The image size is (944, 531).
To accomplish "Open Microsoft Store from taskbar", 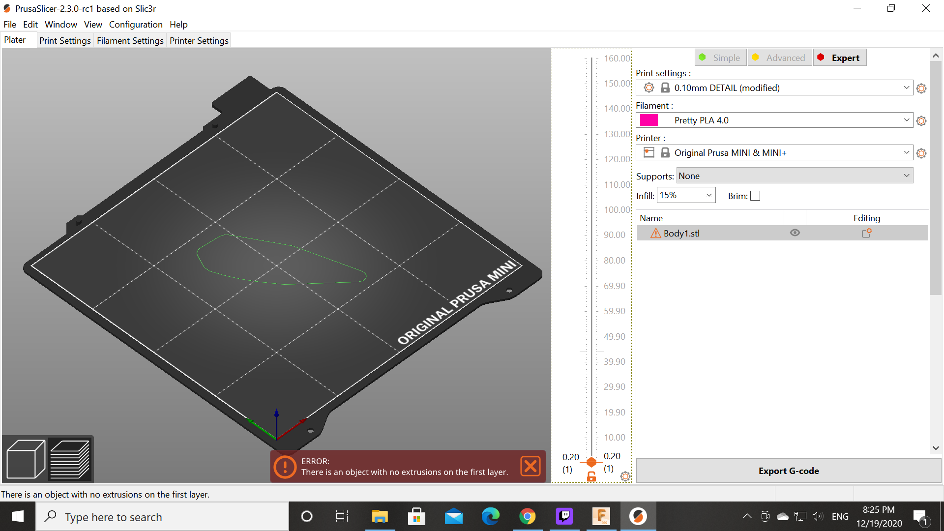I will pos(416,516).
